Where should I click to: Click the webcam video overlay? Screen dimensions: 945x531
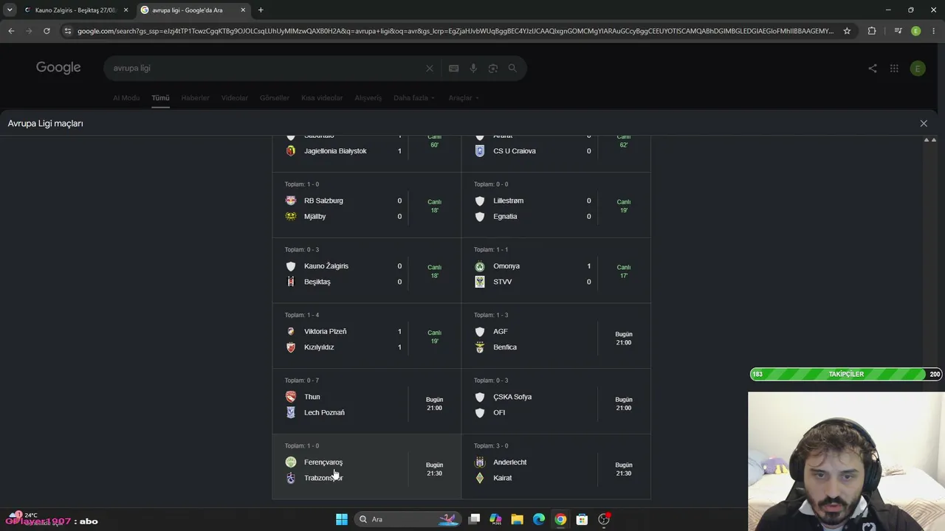pos(846,461)
